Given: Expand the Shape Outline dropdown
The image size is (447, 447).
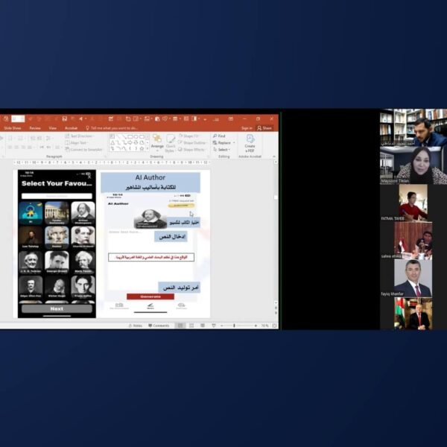Looking at the screenshot, I should coord(194,143).
